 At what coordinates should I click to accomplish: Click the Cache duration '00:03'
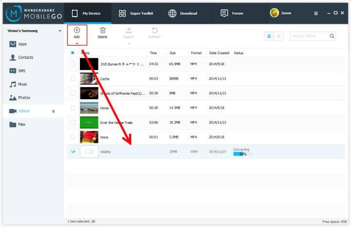(x=154, y=79)
